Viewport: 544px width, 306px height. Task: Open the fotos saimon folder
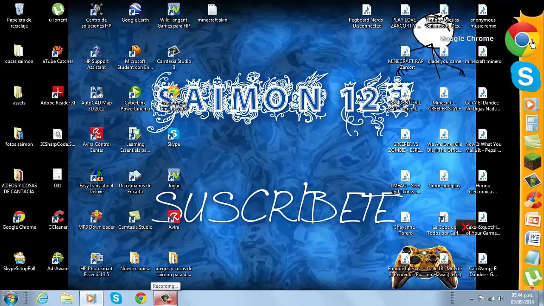coord(19,137)
